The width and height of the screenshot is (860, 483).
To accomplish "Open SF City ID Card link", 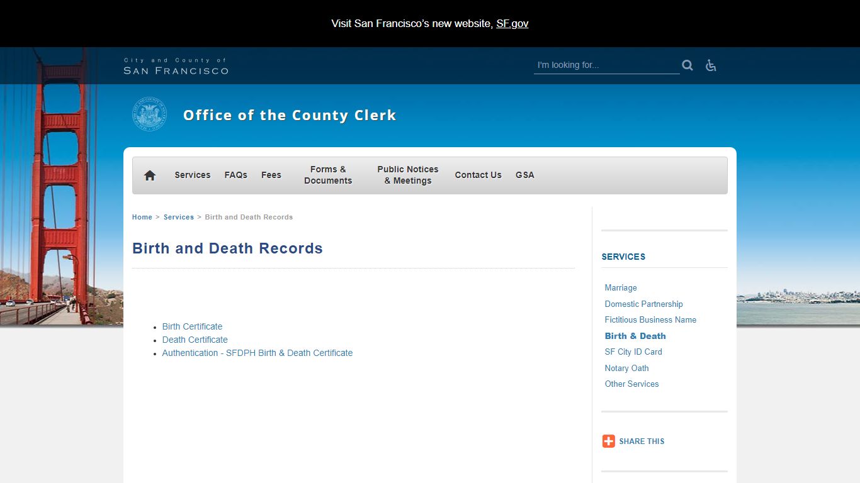I will tap(633, 352).
